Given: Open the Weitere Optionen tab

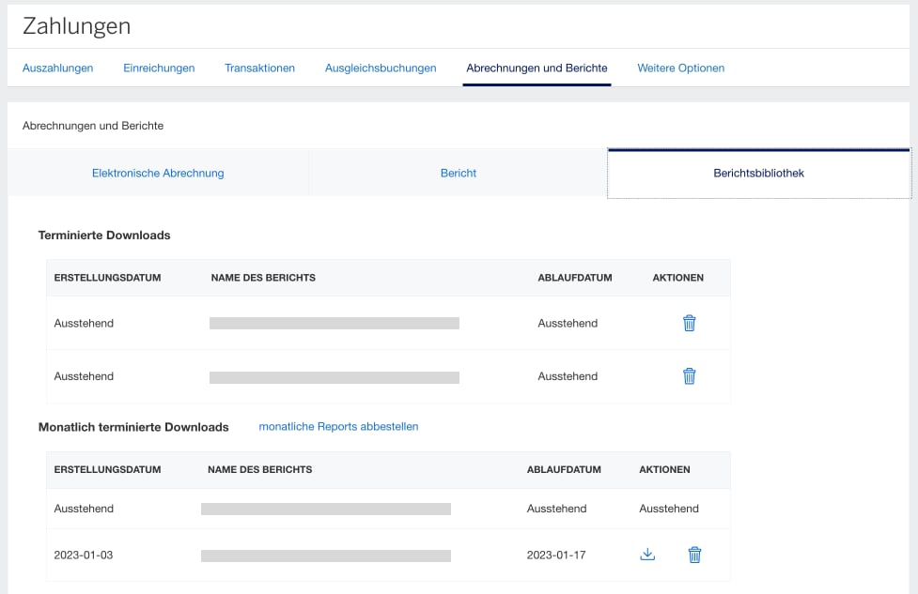Looking at the screenshot, I should click(x=680, y=68).
